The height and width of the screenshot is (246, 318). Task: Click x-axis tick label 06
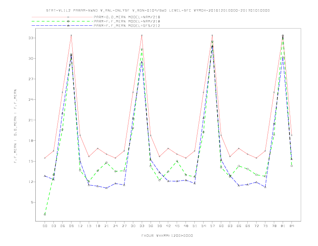click(x=63, y=226)
